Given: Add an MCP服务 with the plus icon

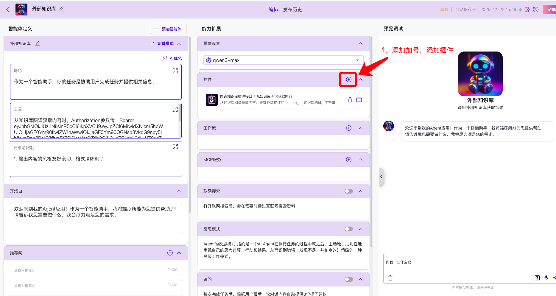Looking at the screenshot, I should click(348, 160).
